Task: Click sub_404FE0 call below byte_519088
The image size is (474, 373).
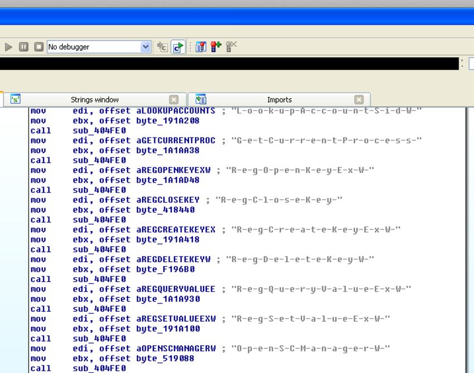Action: (x=99, y=369)
